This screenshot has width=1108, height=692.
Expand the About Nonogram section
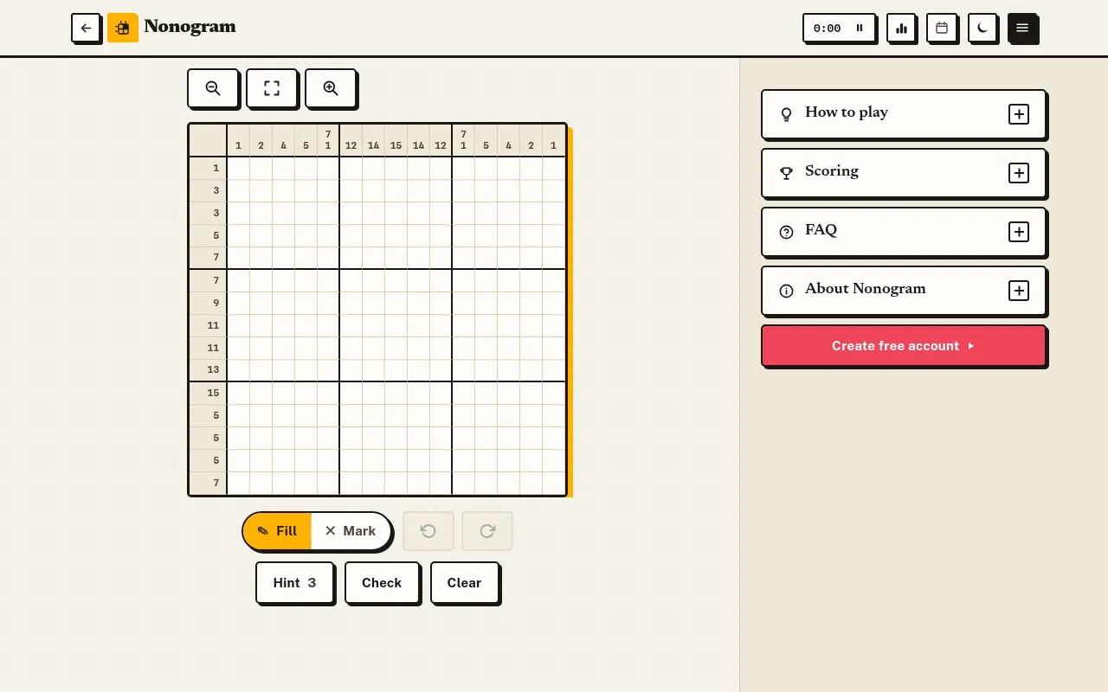[904, 290]
